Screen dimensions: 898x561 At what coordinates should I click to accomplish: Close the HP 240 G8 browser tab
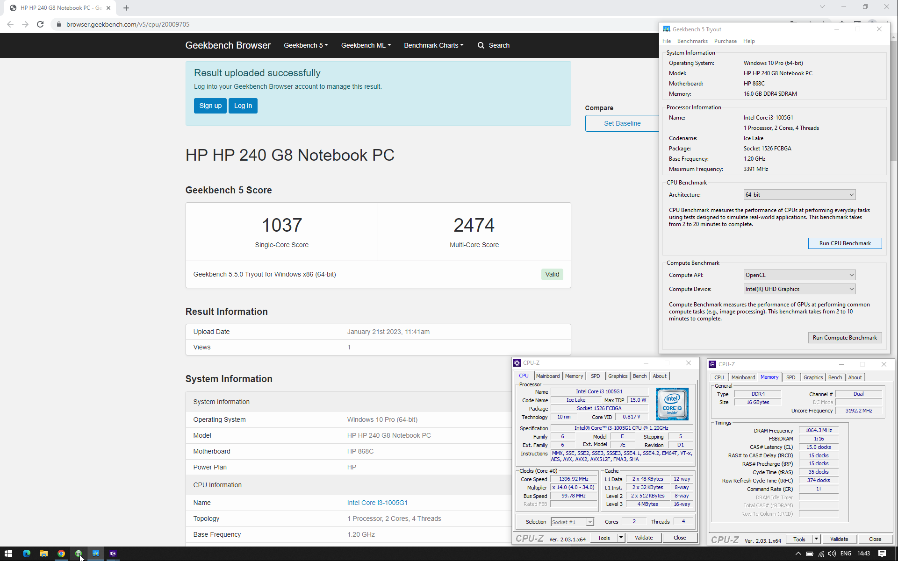click(108, 8)
